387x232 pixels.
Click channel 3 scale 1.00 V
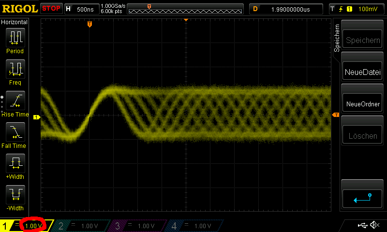[x=146, y=226]
